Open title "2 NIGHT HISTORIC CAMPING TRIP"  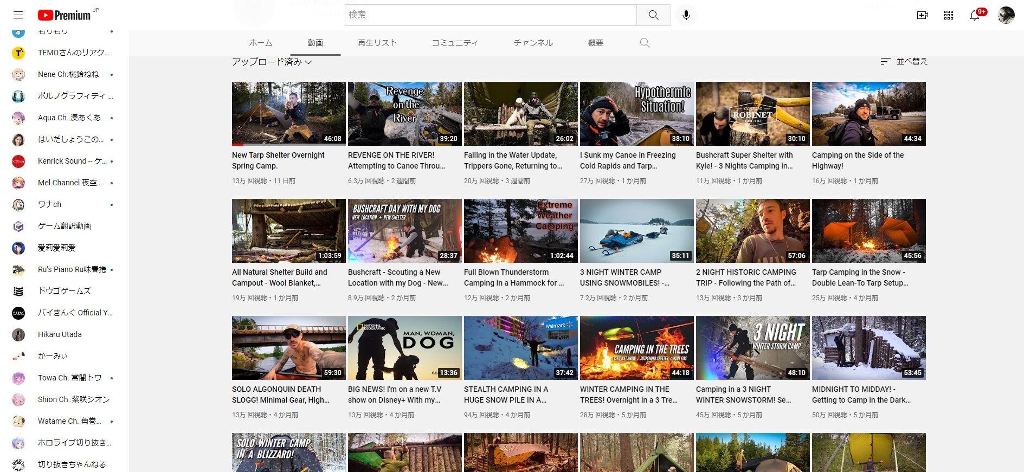click(746, 277)
